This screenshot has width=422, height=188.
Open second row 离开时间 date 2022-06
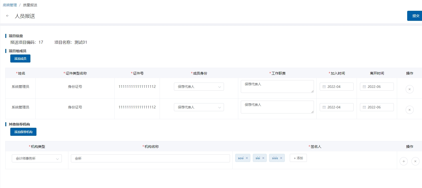pyautogui.click(x=377, y=107)
